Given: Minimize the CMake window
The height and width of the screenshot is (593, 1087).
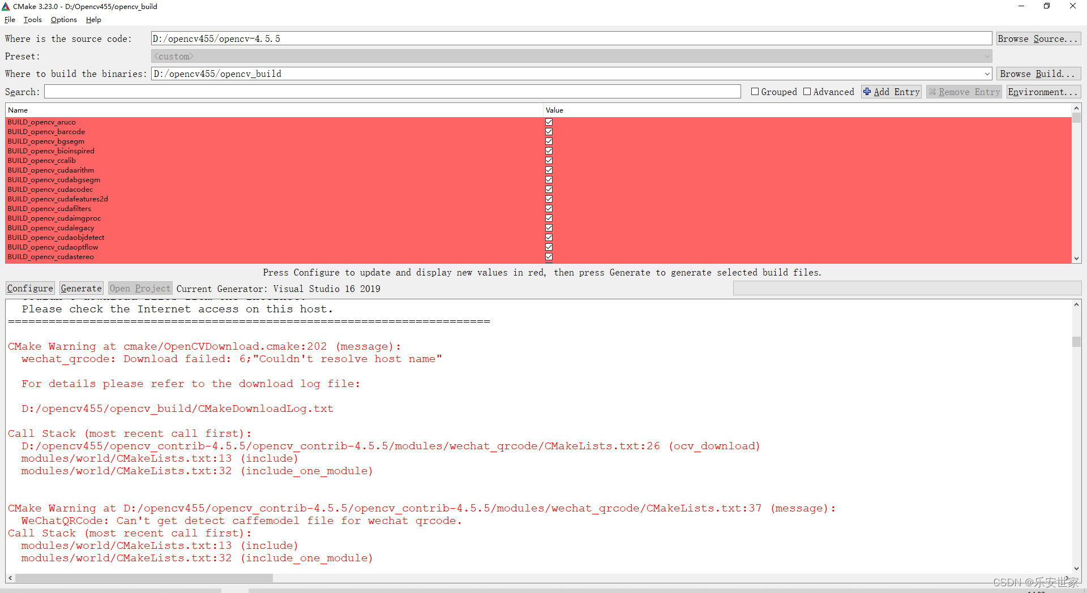Looking at the screenshot, I should tap(1021, 6).
